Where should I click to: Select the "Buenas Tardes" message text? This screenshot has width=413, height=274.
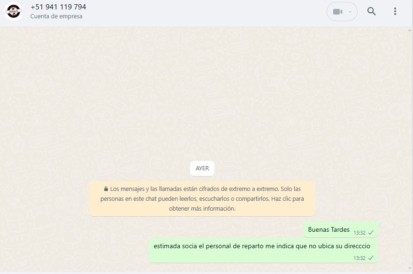coord(329,230)
